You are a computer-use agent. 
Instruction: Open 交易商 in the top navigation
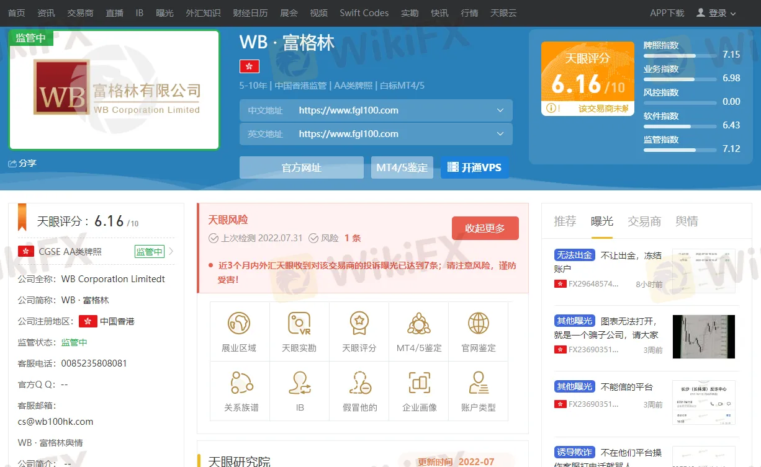tap(80, 13)
